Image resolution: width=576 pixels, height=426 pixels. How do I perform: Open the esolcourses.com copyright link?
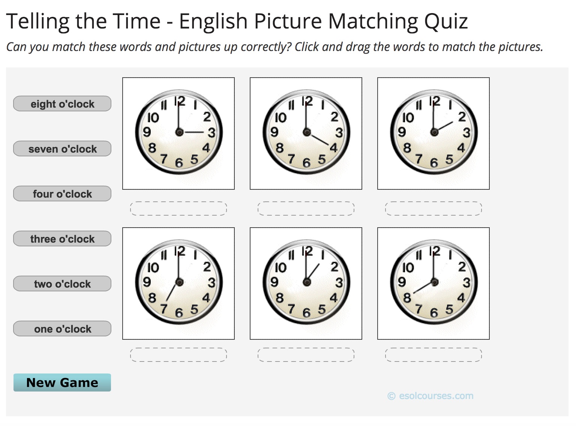430,396
